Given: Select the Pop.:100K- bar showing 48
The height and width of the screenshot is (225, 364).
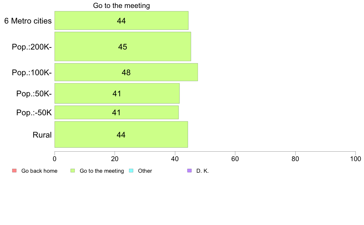Looking at the screenshot, I should tap(126, 72).
